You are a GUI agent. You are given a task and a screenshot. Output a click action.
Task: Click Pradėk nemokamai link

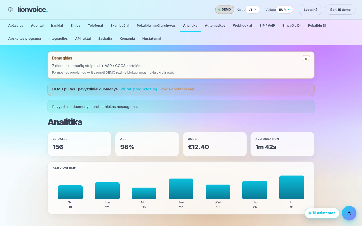coord(177,89)
